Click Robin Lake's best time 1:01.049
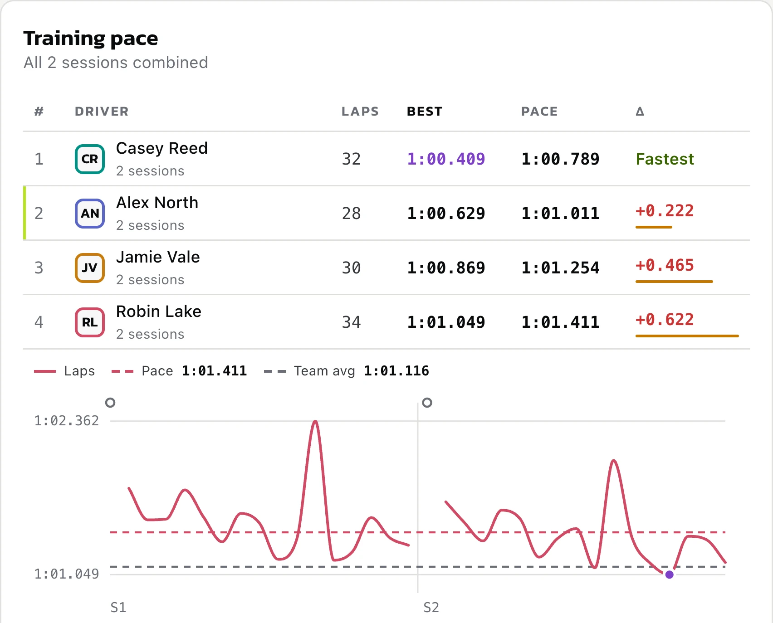Image resolution: width=773 pixels, height=623 pixels. coord(446,322)
